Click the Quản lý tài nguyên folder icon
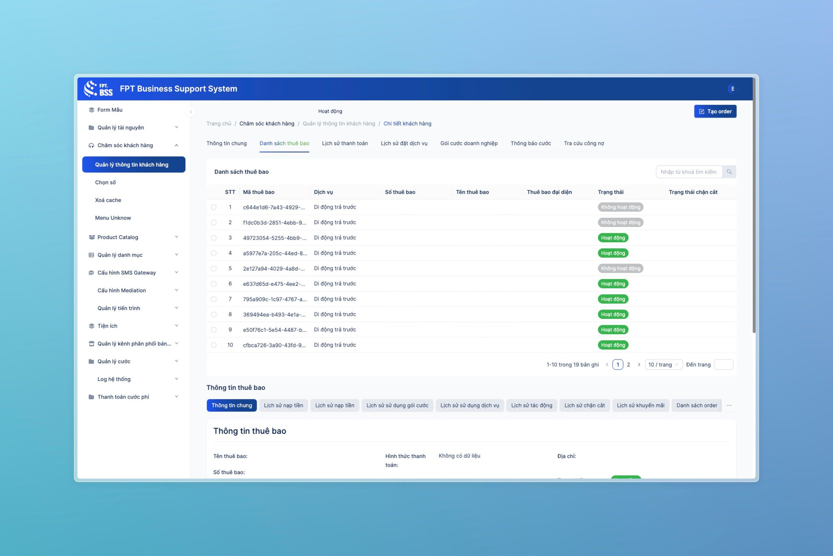 (x=91, y=128)
